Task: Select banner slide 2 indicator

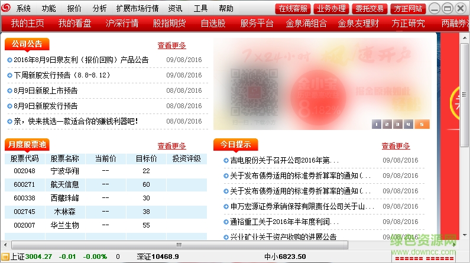Action: tap(387, 124)
